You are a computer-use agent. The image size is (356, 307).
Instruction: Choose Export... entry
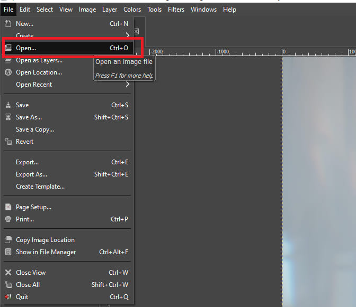pos(68,162)
